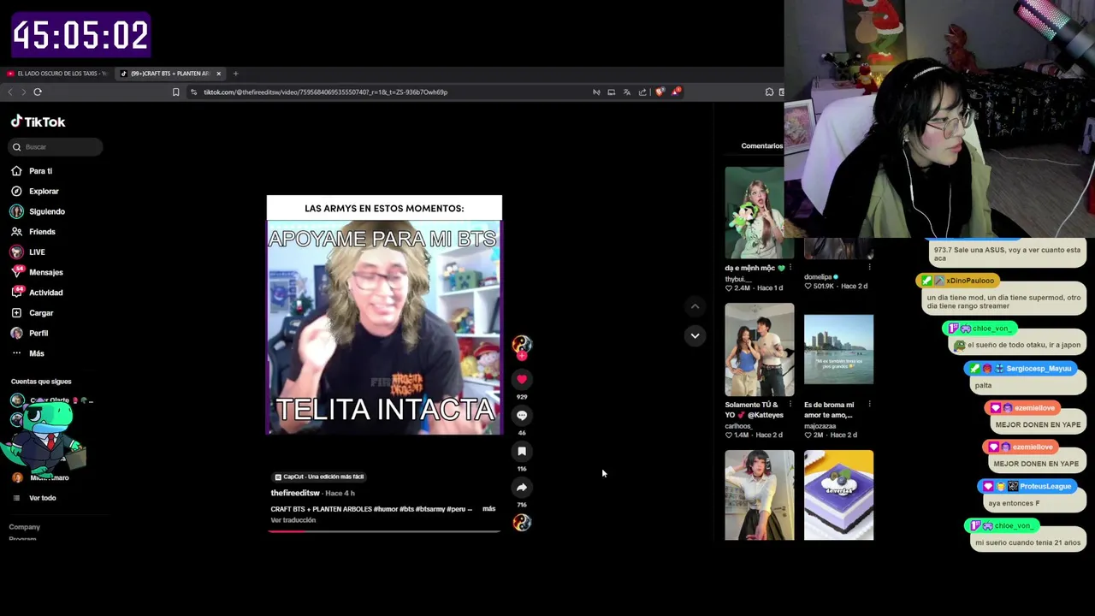The image size is (1095, 616).
Task: Close the CRAFT BTS browser tab
Action: point(218,74)
